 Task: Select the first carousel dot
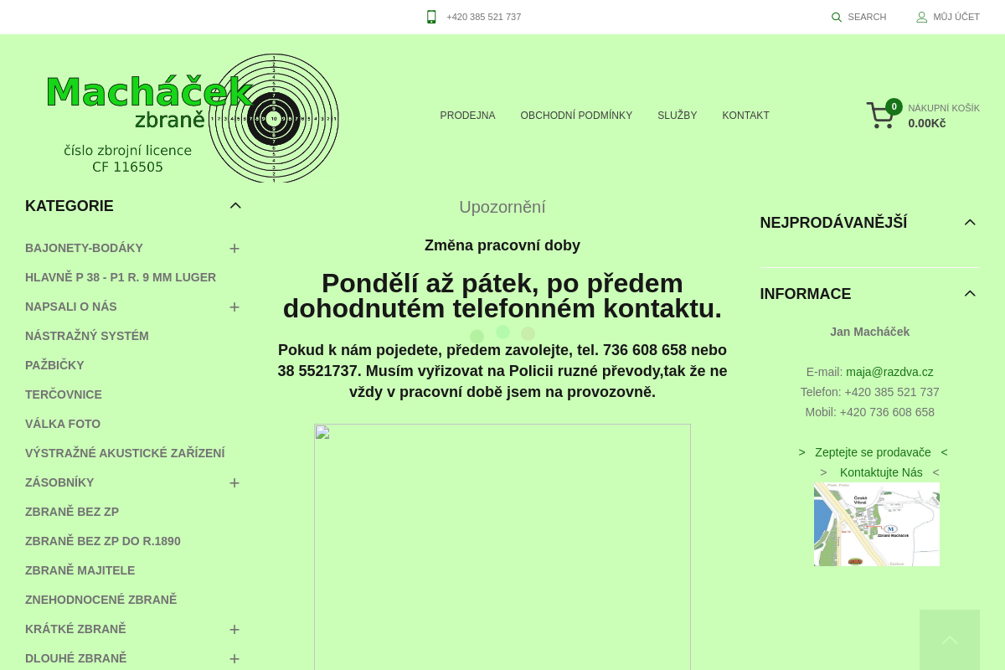click(x=477, y=336)
